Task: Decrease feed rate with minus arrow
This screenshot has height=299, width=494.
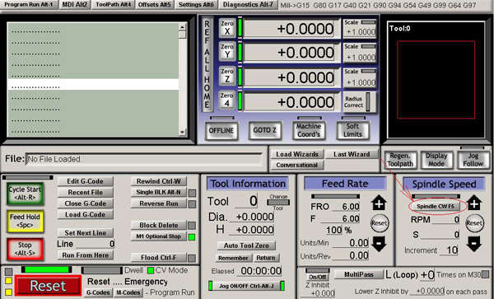Action: point(379,243)
